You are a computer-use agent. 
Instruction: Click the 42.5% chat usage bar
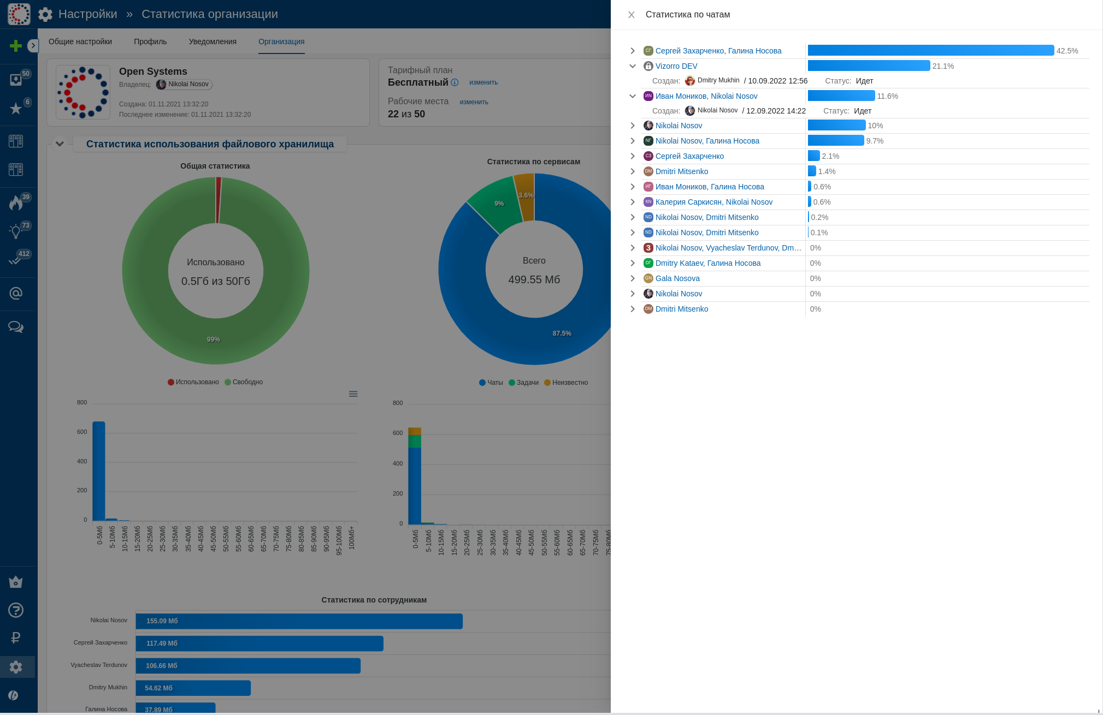click(930, 51)
